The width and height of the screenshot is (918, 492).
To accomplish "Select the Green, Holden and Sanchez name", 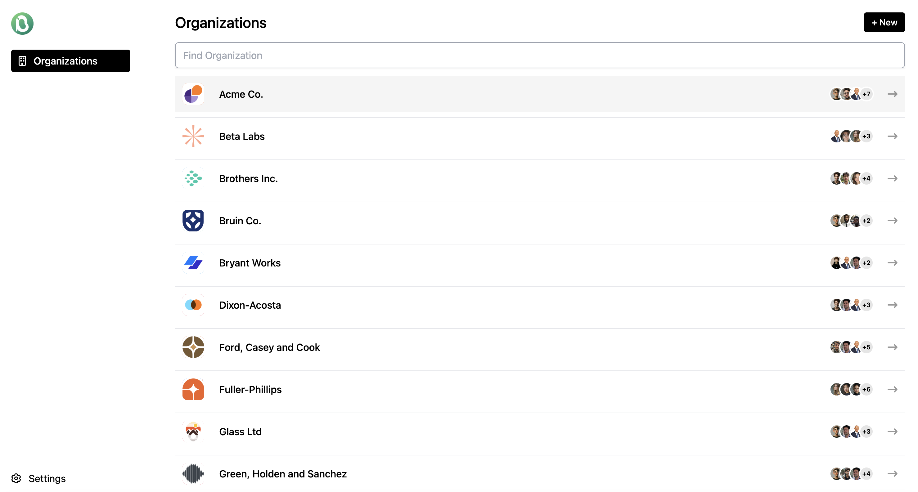I will click(283, 473).
